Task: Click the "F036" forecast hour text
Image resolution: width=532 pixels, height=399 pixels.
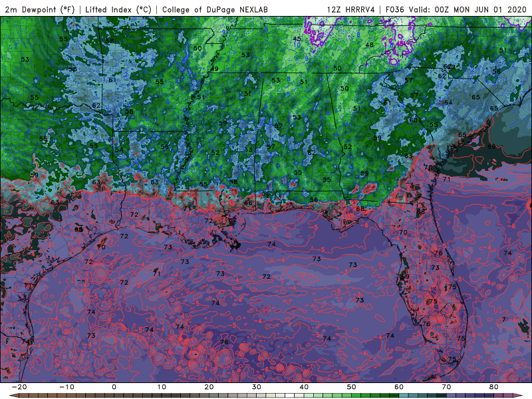Action: tap(394, 9)
